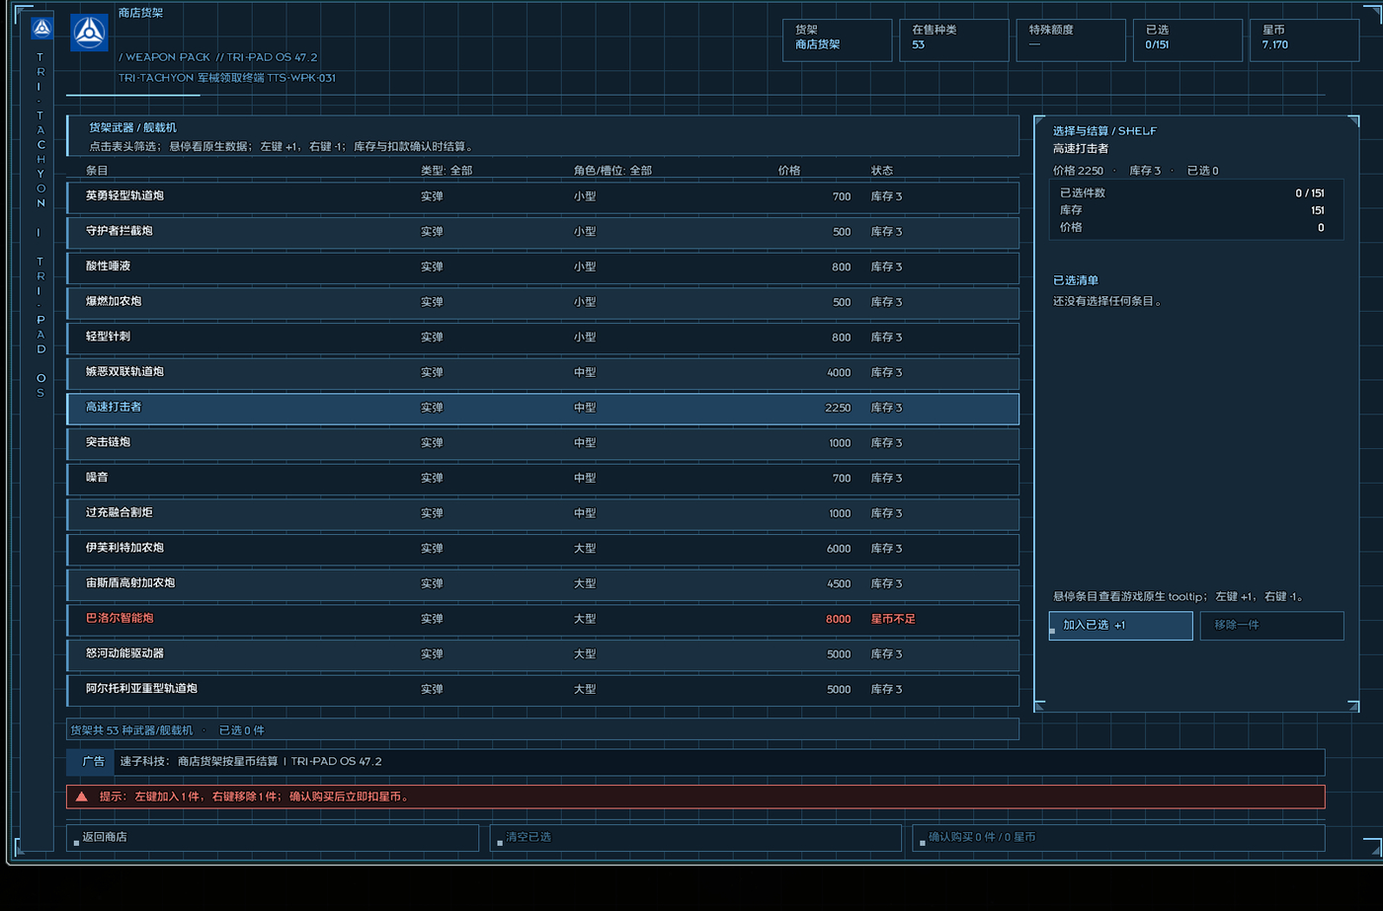The width and height of the screenshot is (1383, 911).
Task: Select the 宙斯盾高射加农炮 row
Action: click(542, 584)
